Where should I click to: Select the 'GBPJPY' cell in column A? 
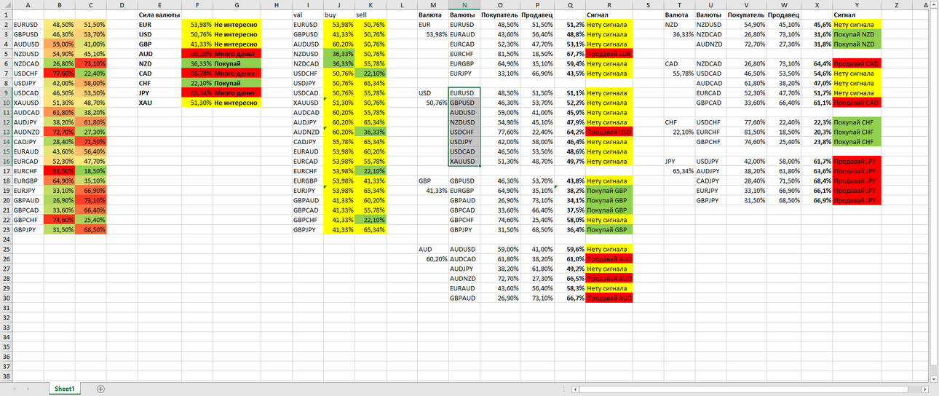[28, 230]
